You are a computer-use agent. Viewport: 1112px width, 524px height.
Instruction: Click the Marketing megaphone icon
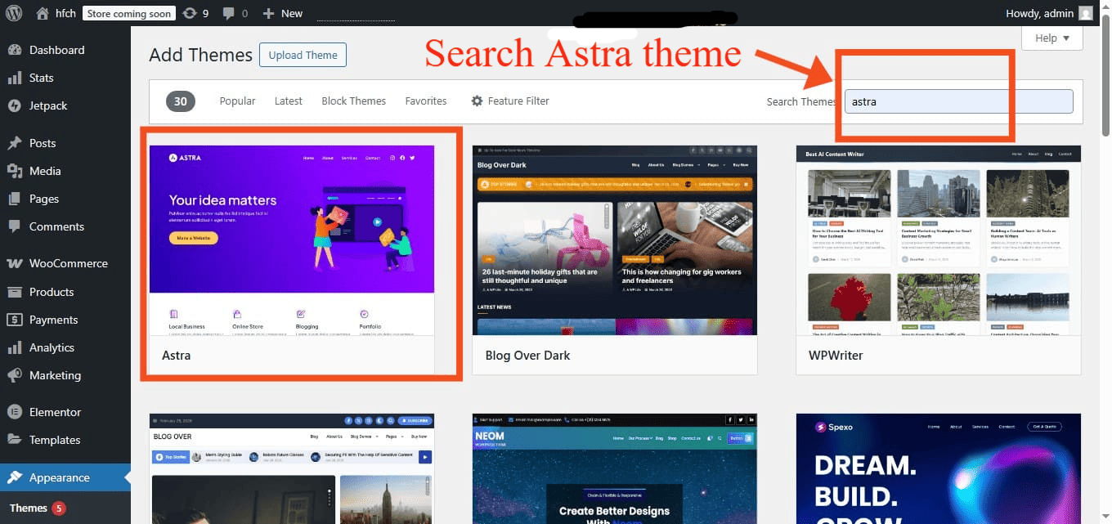click(15, 375)
